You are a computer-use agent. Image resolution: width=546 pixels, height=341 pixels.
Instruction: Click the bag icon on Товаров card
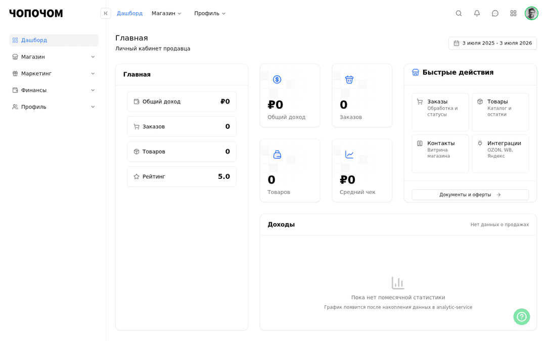click(x=277, y=155)
